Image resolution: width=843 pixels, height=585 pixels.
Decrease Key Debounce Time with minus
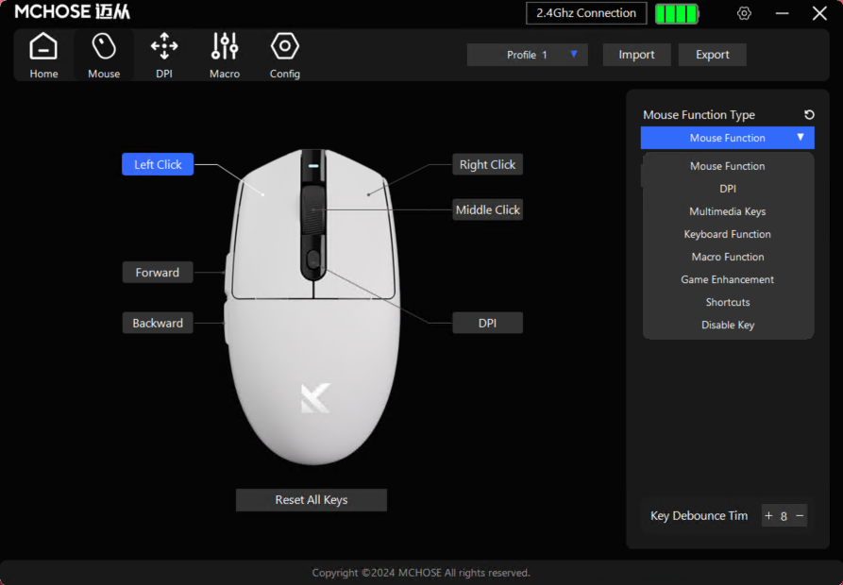(x=800, y=516)
